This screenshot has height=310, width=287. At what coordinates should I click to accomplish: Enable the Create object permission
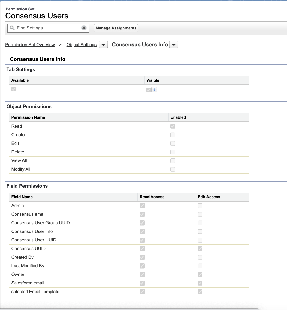[x=173, y=135]
